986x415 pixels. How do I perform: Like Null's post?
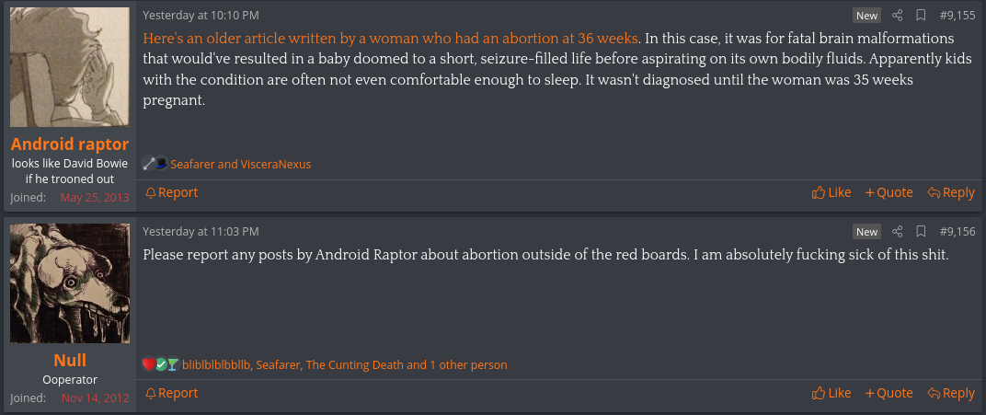(x=831, y=393)
